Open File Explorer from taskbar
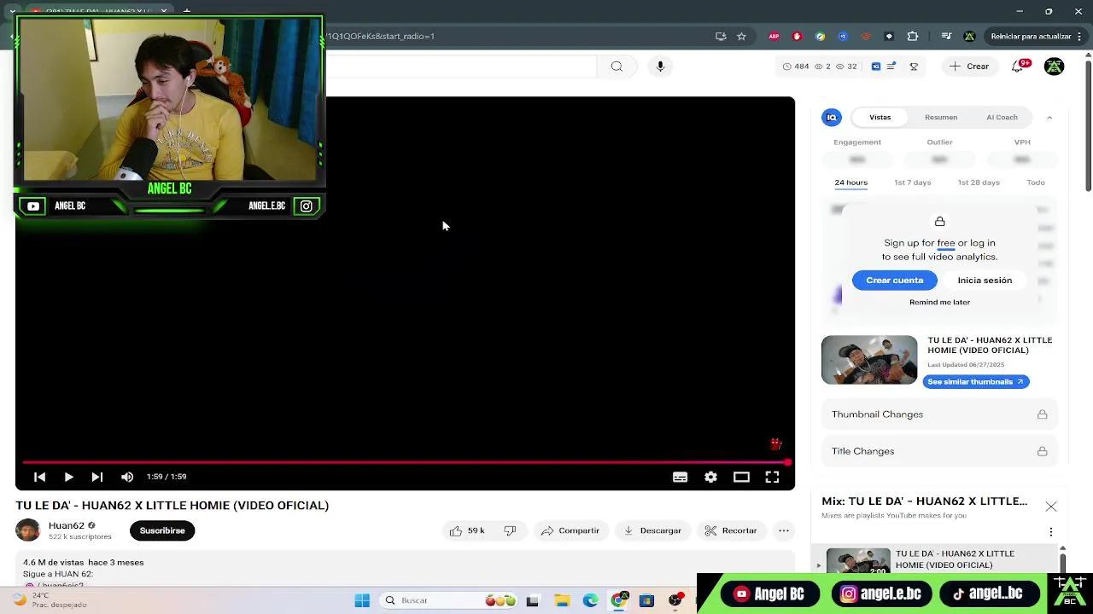 [x=562, y=600]
